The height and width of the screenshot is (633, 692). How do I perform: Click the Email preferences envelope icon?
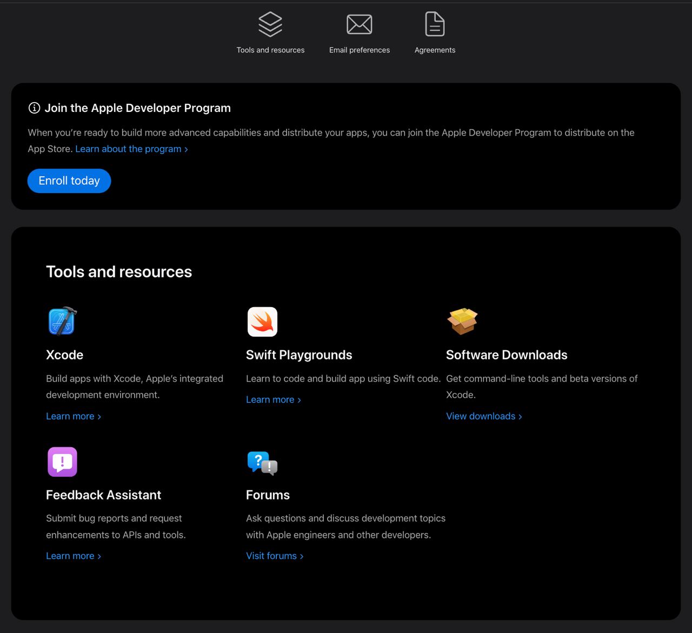coord(360,24)
